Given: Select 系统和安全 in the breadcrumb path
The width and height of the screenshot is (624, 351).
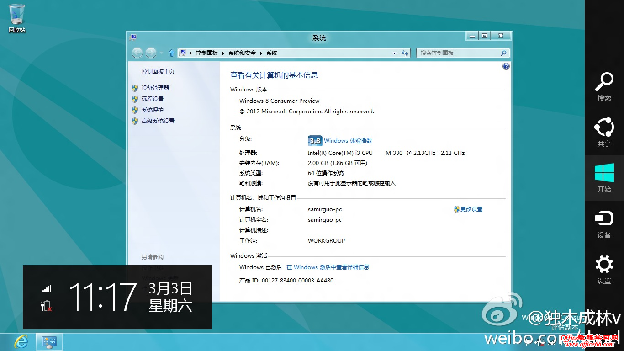Looking at the screenshot, I should click(242, 53).
